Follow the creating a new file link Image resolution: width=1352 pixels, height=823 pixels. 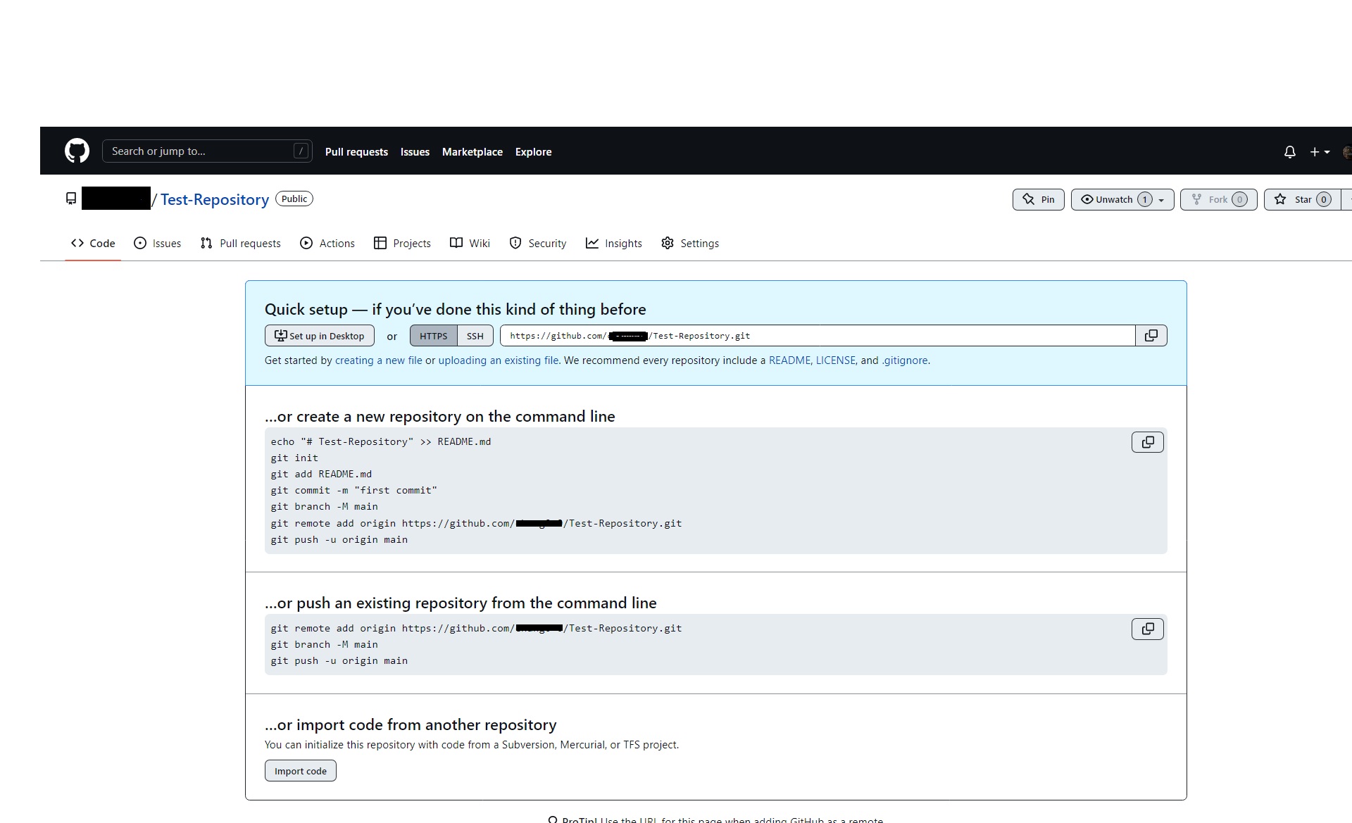click(378, 360)
